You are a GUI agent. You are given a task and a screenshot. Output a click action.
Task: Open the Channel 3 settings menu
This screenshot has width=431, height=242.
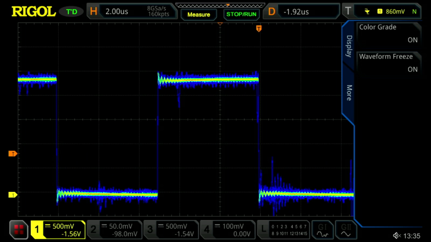tap(171, 230)
